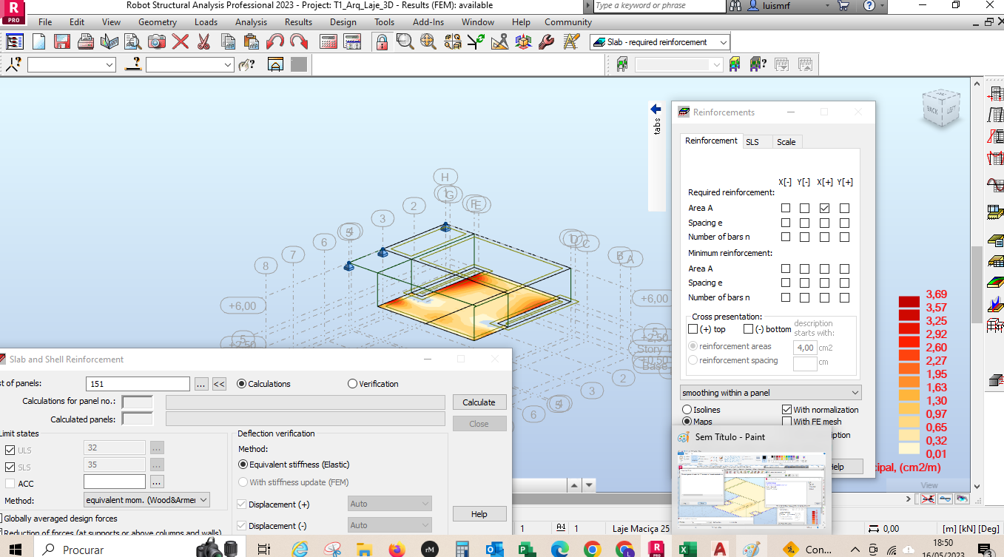
Task: Click the Undo arrow icon
Action: [x=276, y=42]
